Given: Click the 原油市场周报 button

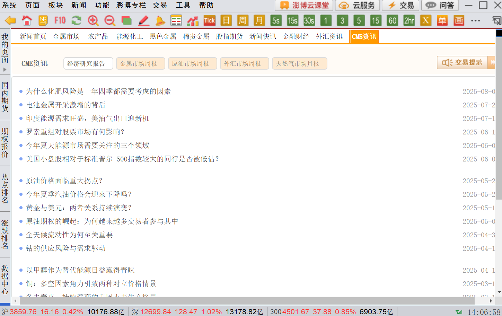Looking at the screenshot, I should (x=192, y=64).
